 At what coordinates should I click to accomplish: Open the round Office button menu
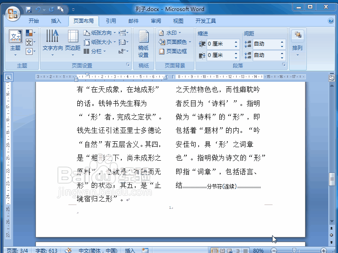(13, 13)
